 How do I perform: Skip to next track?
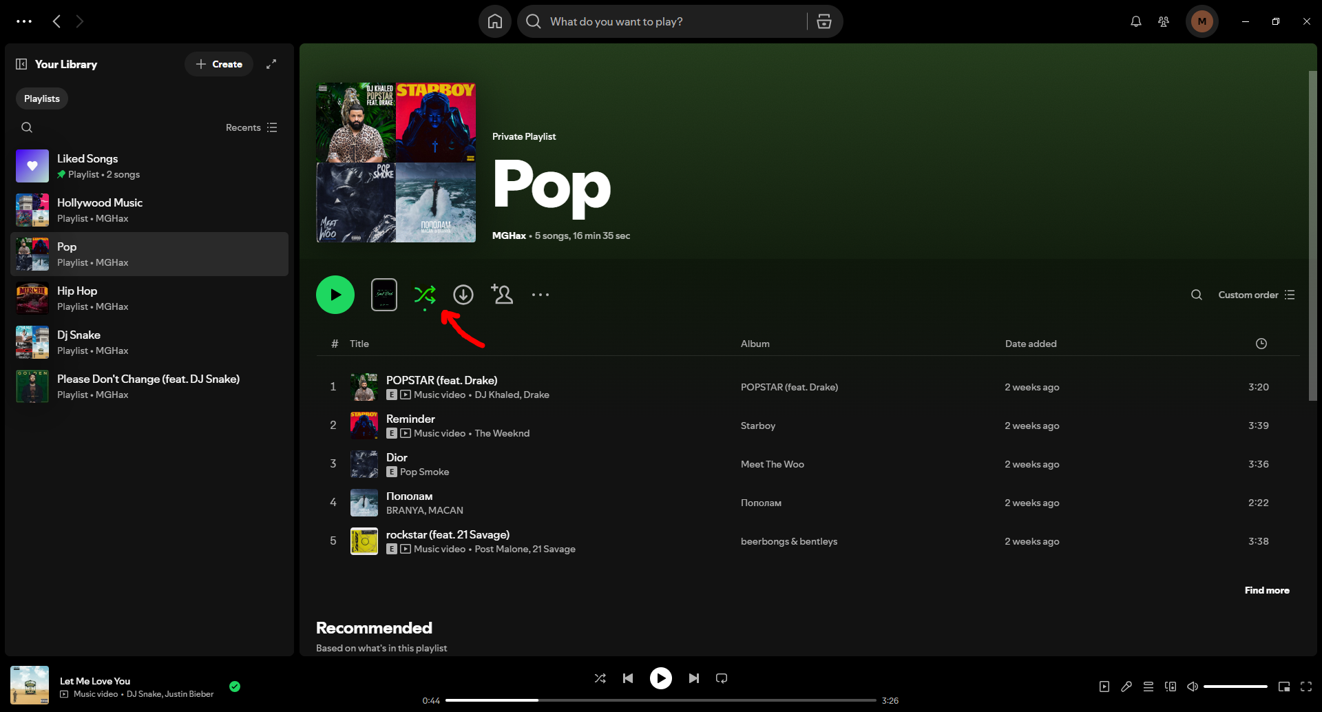tap(694, 678)
